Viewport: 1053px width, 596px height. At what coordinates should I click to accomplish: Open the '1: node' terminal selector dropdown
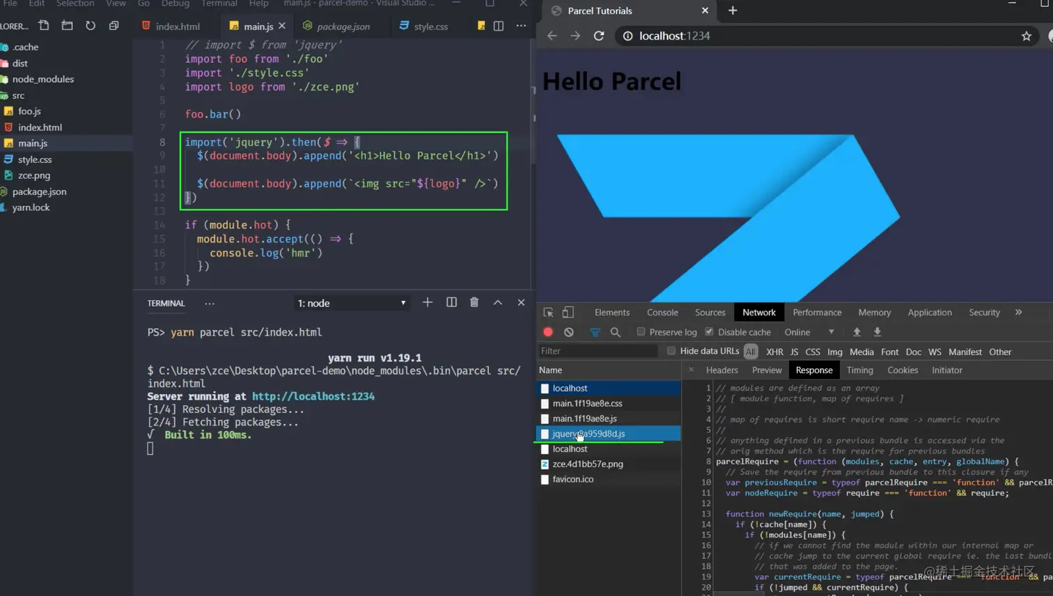tap(352, 303)
